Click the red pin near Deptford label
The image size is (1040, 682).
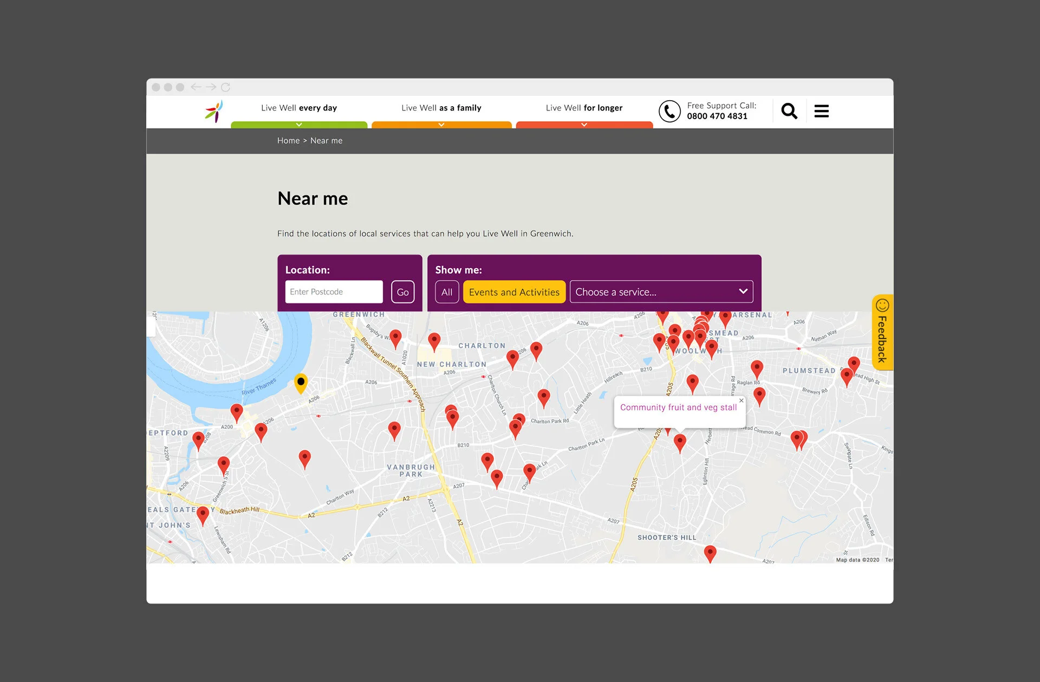pos(198,441)
